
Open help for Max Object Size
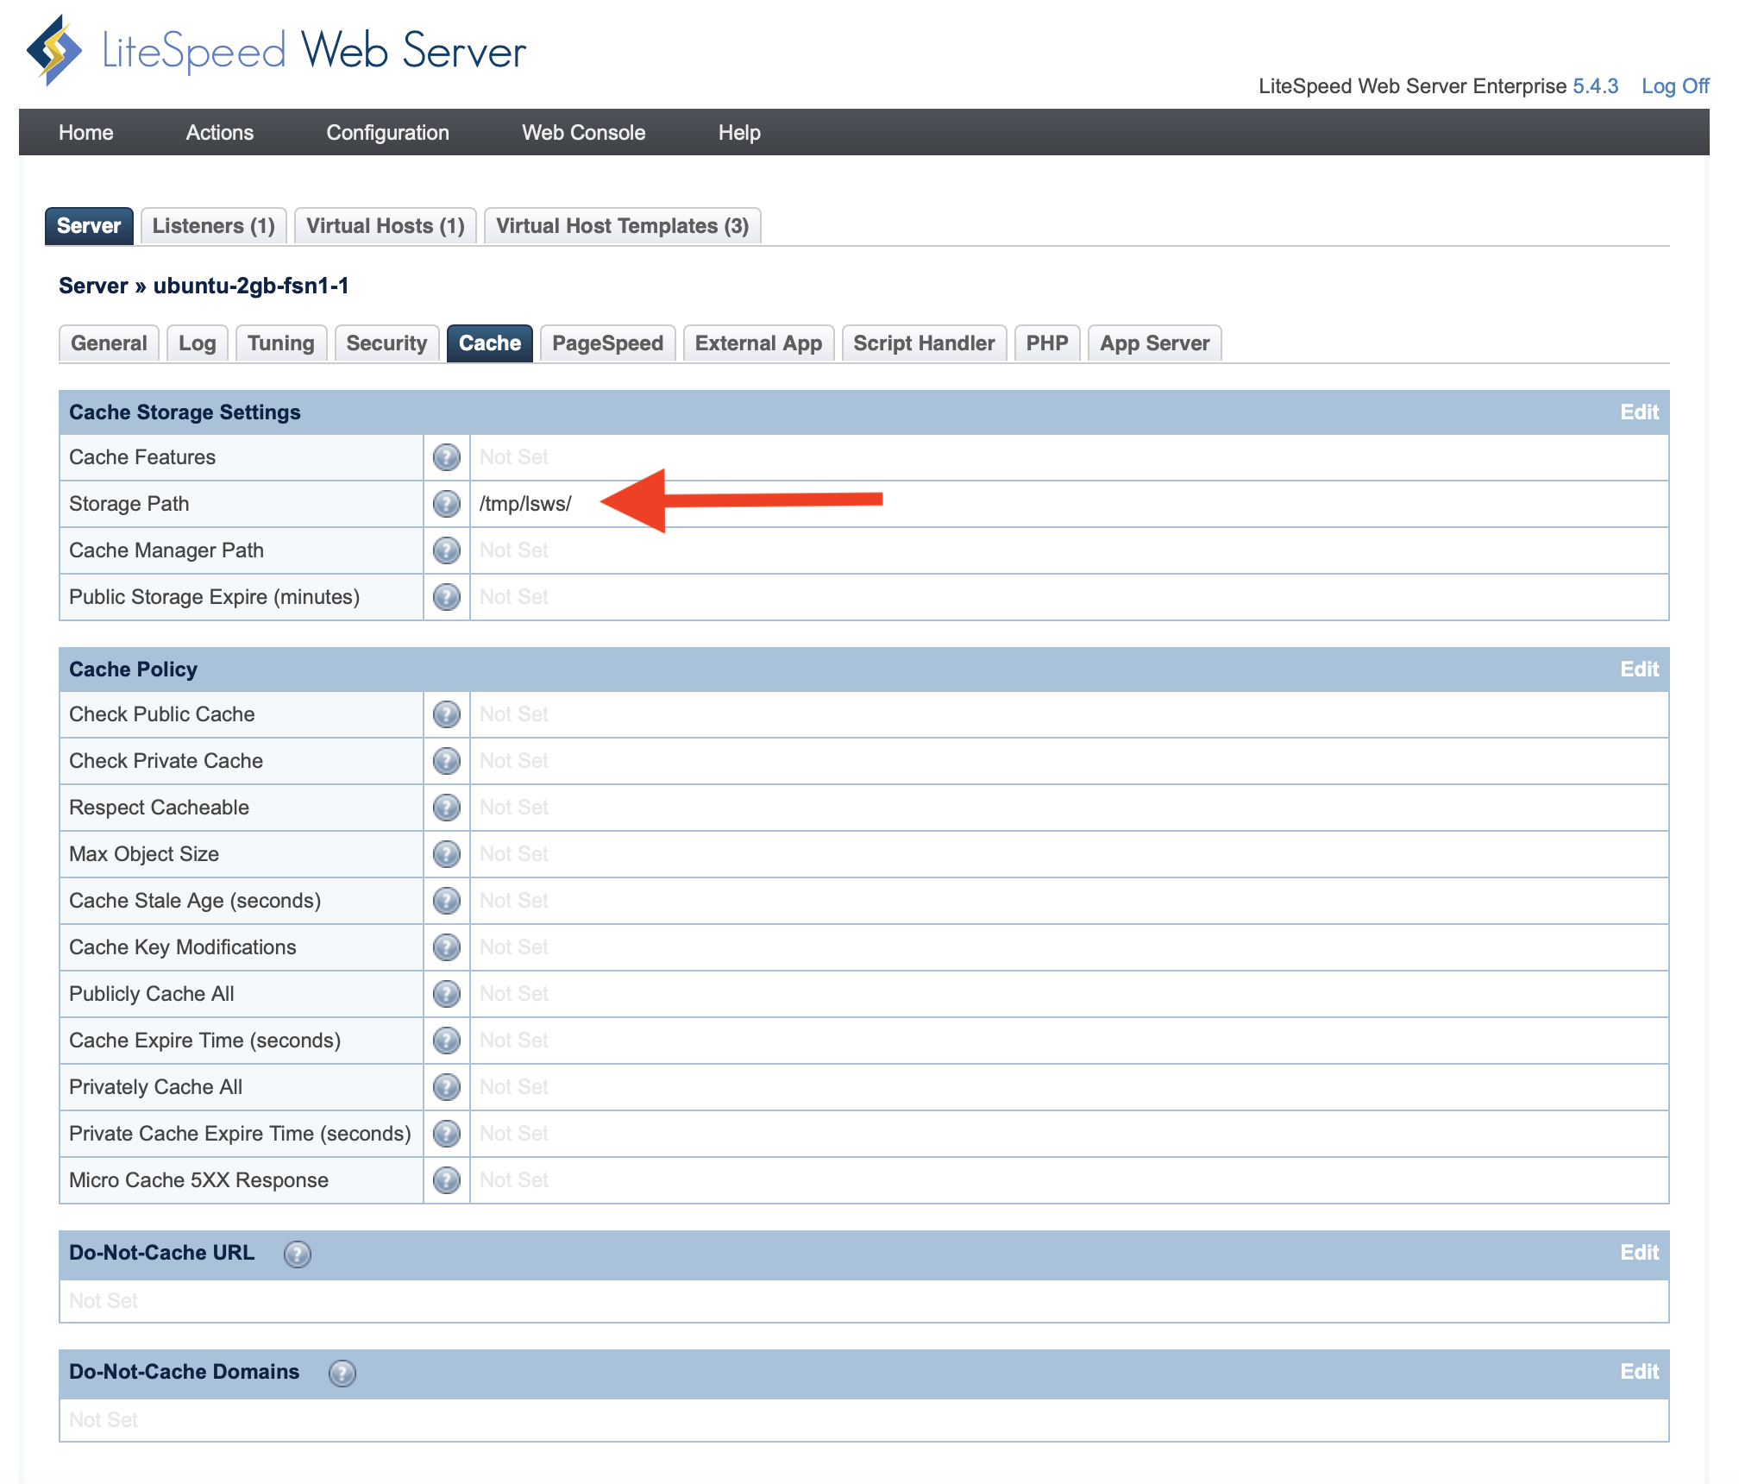point(446,853)
